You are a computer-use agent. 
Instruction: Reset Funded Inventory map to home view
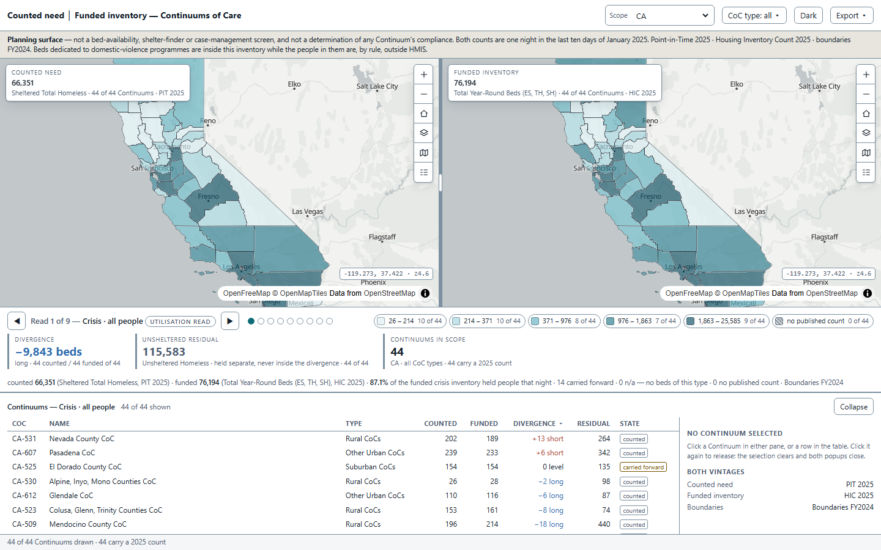pyautogui.click(x=866, y=114)
